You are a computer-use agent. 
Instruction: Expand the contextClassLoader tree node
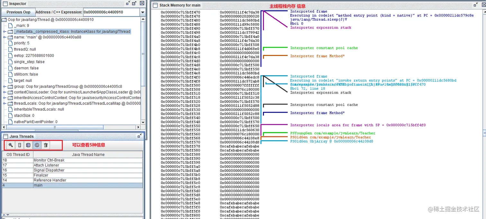pos(4,92)
